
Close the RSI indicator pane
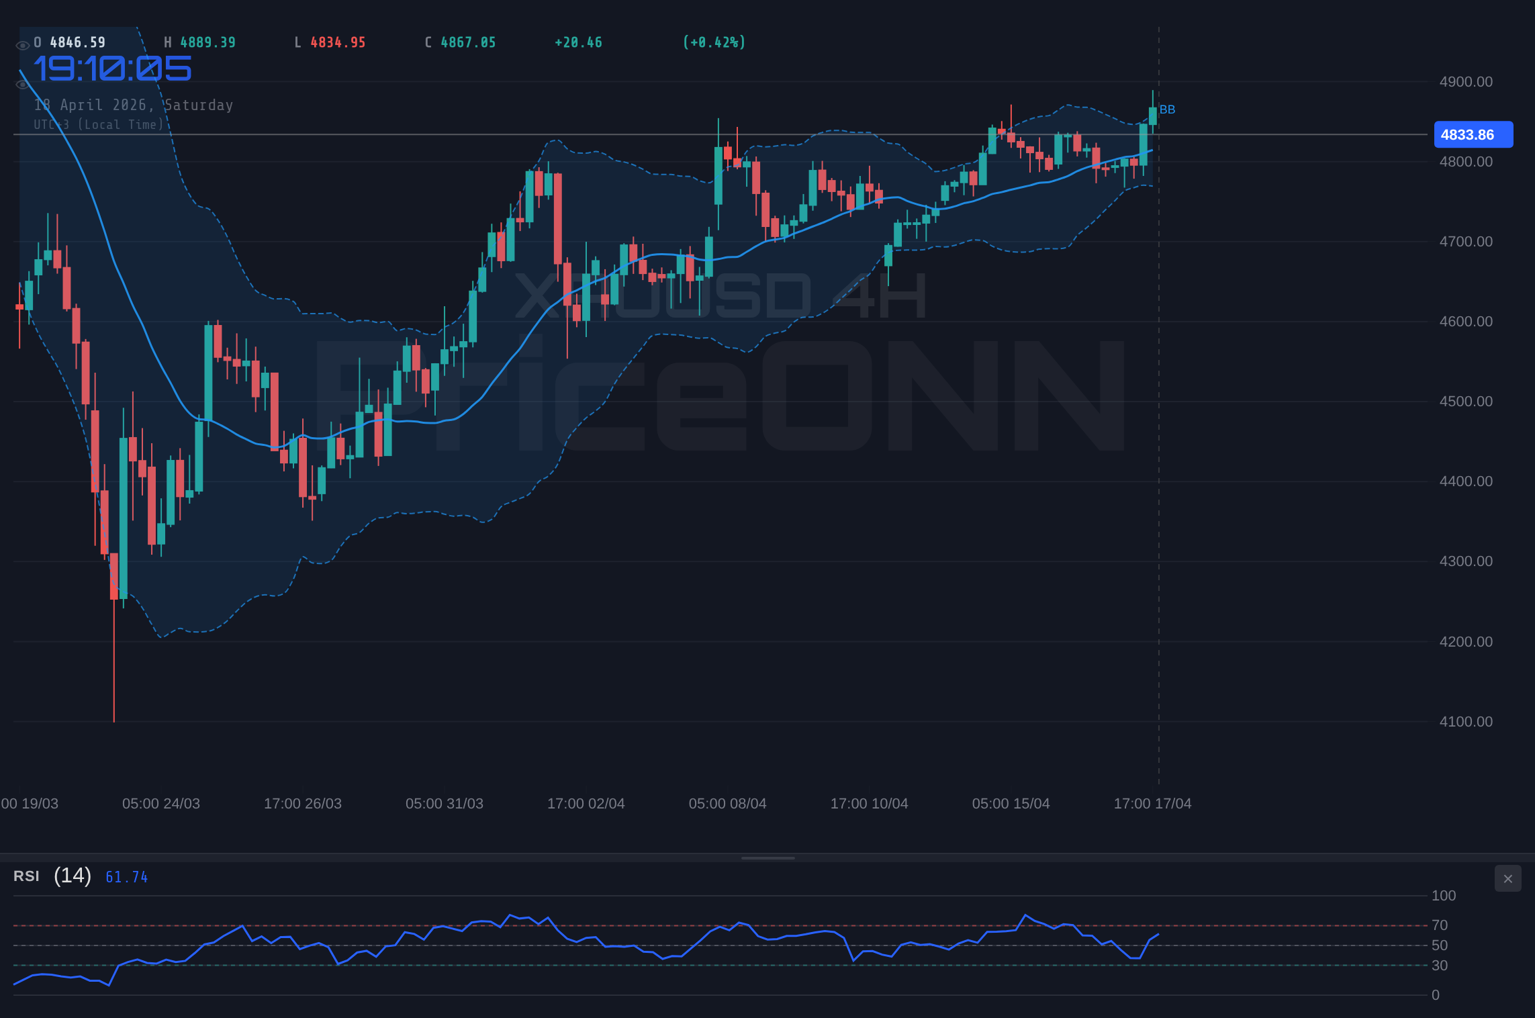pos(1508,878)
